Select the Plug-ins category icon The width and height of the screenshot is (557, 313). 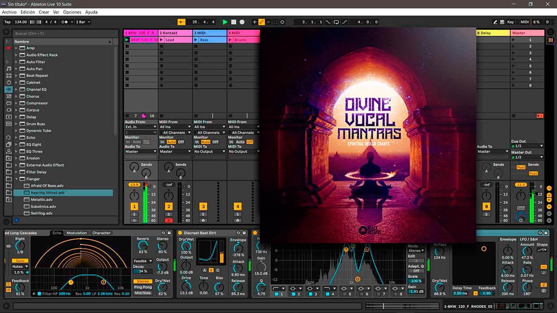click(8, 110)
